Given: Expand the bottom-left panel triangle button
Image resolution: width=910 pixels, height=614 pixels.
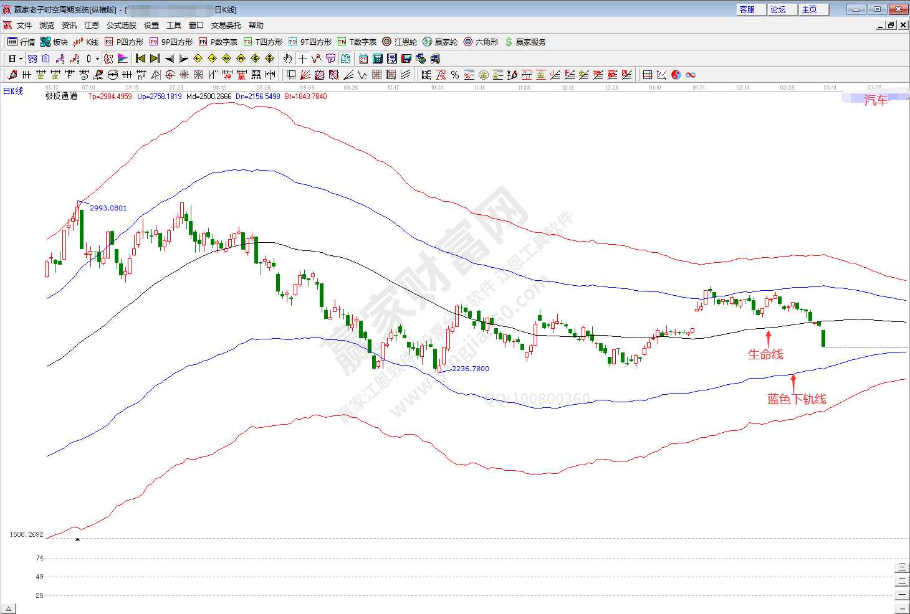Looking at the screenshot, I should coord(8,608).
